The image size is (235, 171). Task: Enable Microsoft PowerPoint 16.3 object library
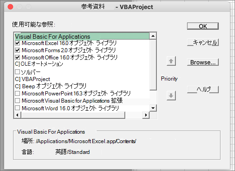[x=18, y=94]
